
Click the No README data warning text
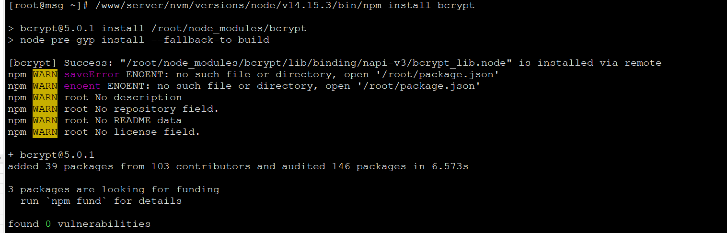click(138, 120)
